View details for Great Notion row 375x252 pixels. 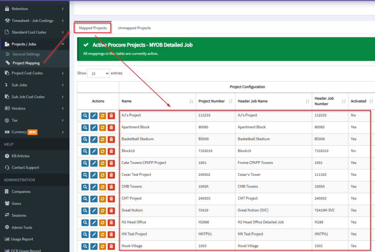click(85, 211)
